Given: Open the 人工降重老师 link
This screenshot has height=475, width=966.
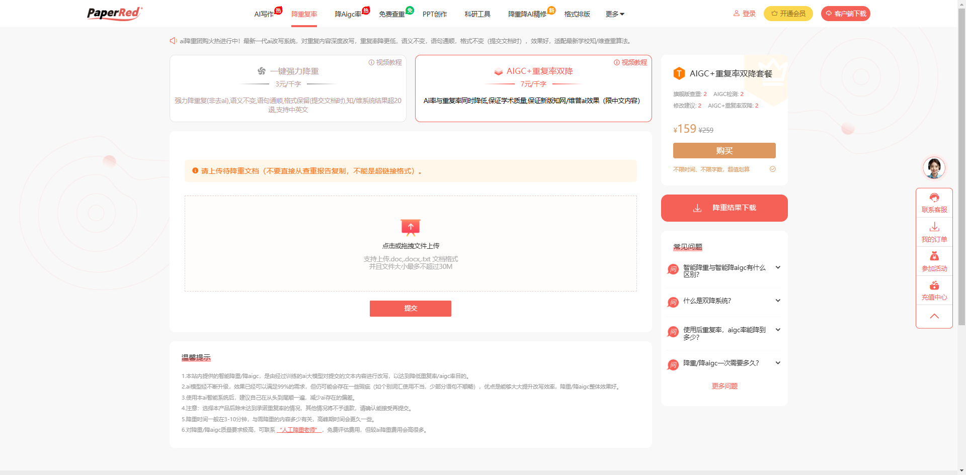Looking at the screenshot, I should (299, 430).
